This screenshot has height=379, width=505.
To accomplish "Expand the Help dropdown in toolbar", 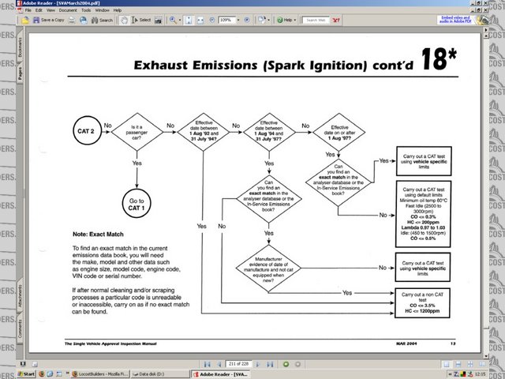I will [x=289, y=19].
